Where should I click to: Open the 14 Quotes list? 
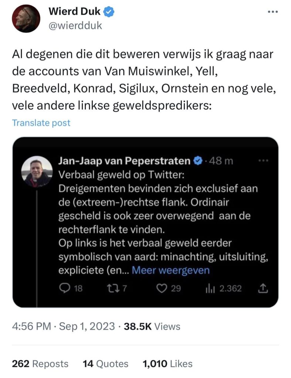click(x=105, y=364)
